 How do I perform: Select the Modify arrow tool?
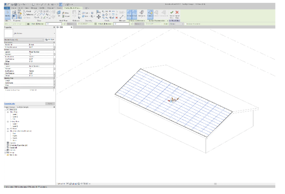(8, 14)
